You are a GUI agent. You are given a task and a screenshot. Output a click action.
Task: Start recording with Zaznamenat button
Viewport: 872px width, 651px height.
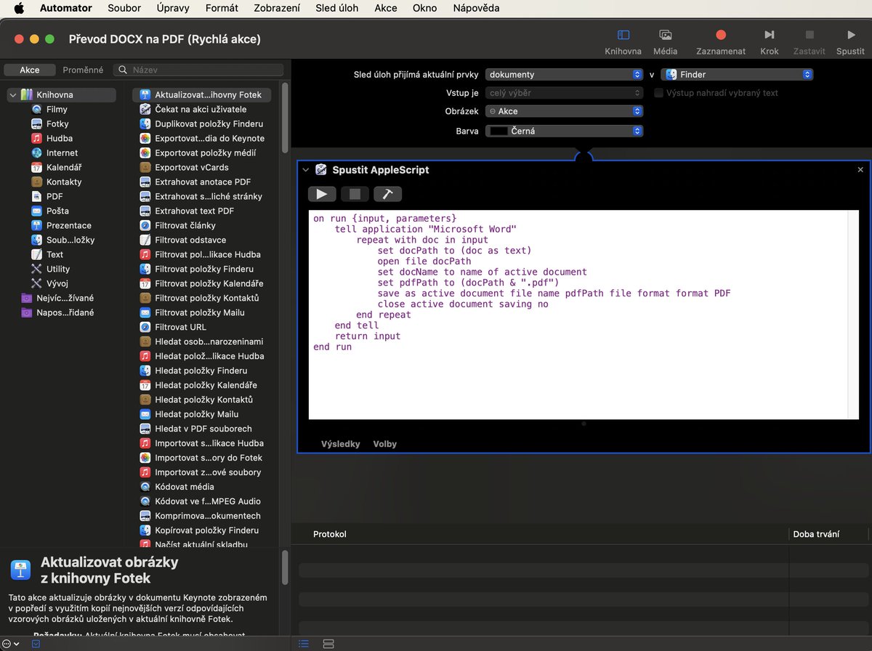tap(721, 35)
